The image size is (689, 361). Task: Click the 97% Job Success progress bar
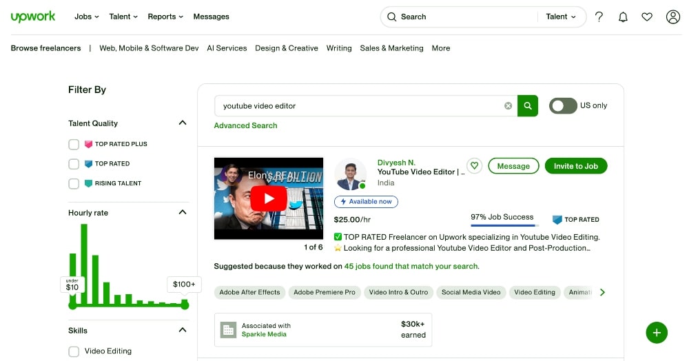coord(504,225)
